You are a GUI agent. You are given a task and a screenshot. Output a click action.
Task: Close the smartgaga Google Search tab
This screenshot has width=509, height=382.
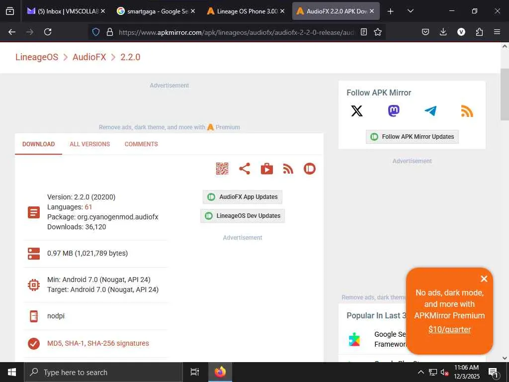(x=193, y=11)
